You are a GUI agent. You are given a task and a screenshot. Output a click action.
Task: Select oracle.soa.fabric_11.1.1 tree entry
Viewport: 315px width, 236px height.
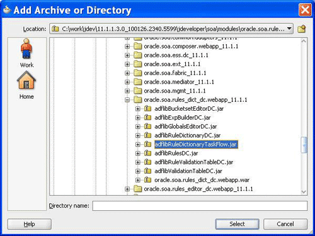tap(175, 73)
